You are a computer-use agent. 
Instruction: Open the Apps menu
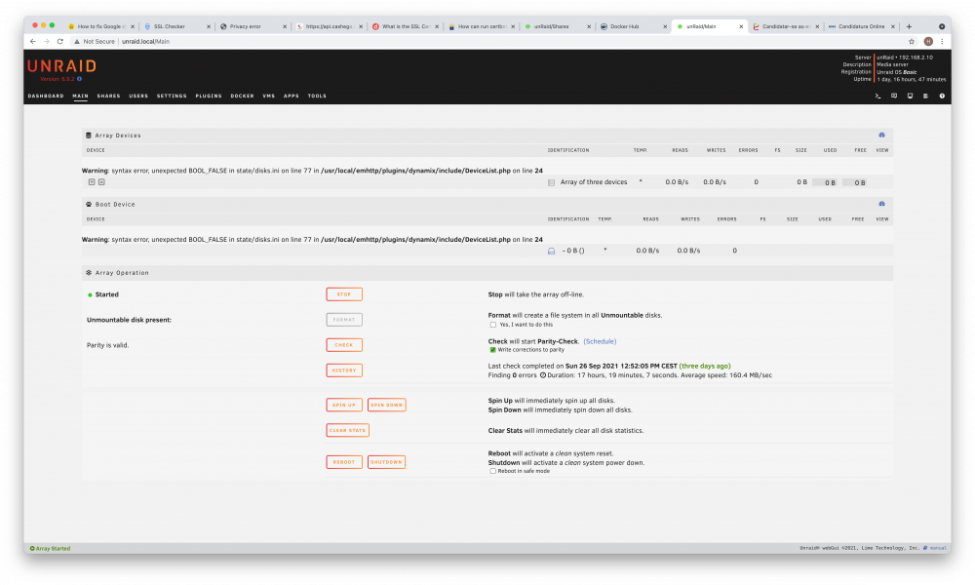pos(292,96)
